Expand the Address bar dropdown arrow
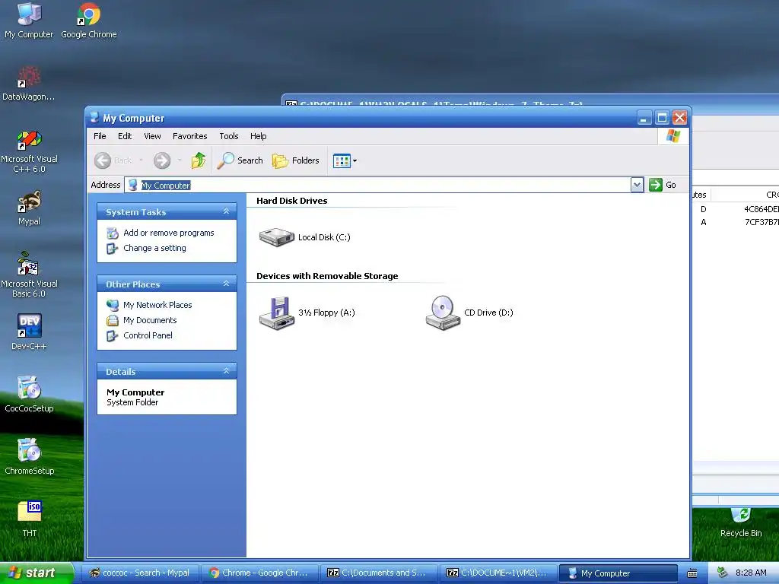 (x=637, y=186)
